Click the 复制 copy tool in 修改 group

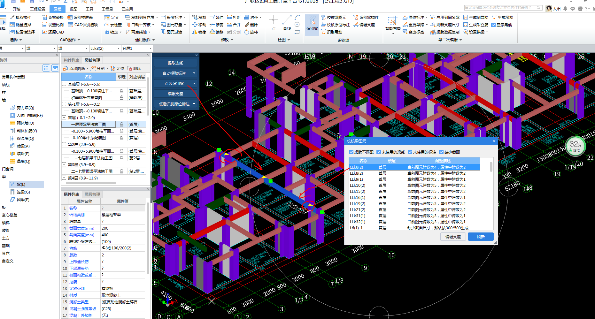pyautogui.click(x=199, y=17)
